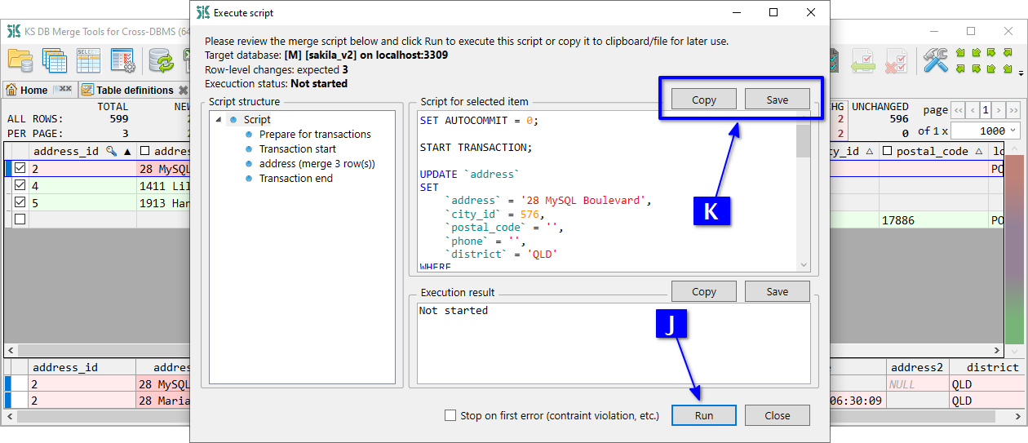
Task: Expand the toolbar overflow arrow
Action: (1021, 73)
